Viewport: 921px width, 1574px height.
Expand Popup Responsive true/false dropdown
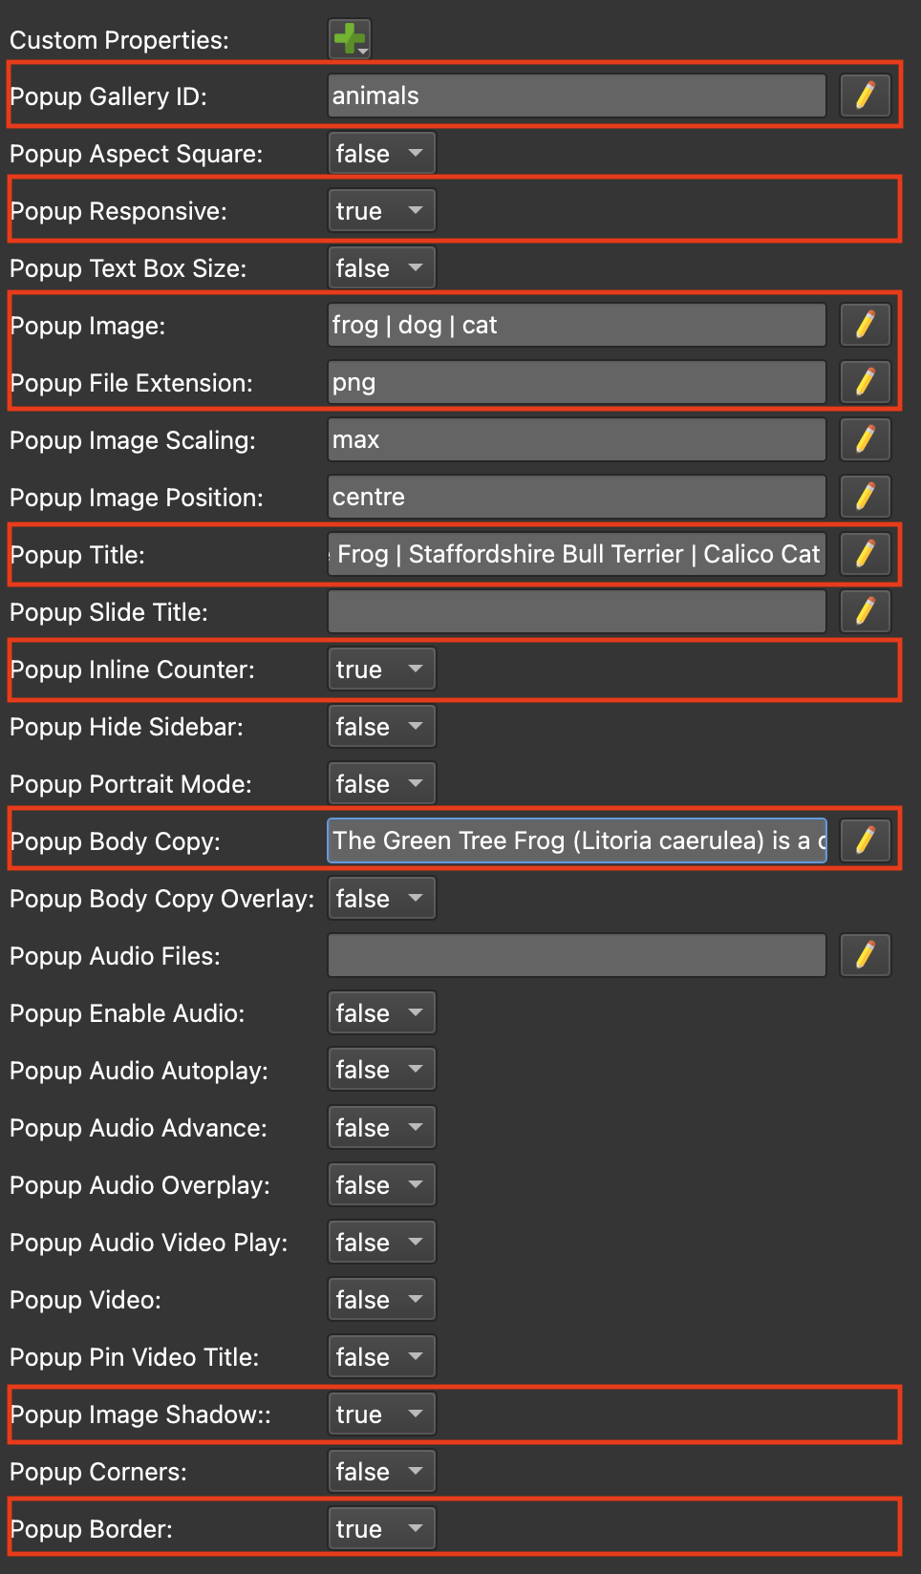(381, 210)
